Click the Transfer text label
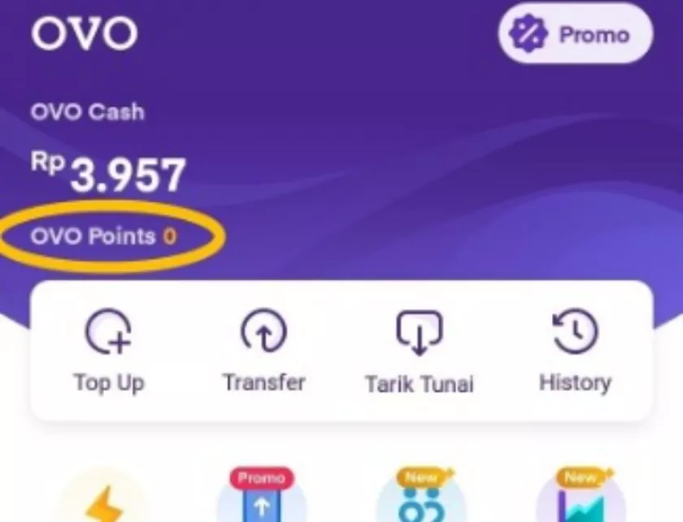This screenshot has width=683, height=522. click(x=264, y=383)
